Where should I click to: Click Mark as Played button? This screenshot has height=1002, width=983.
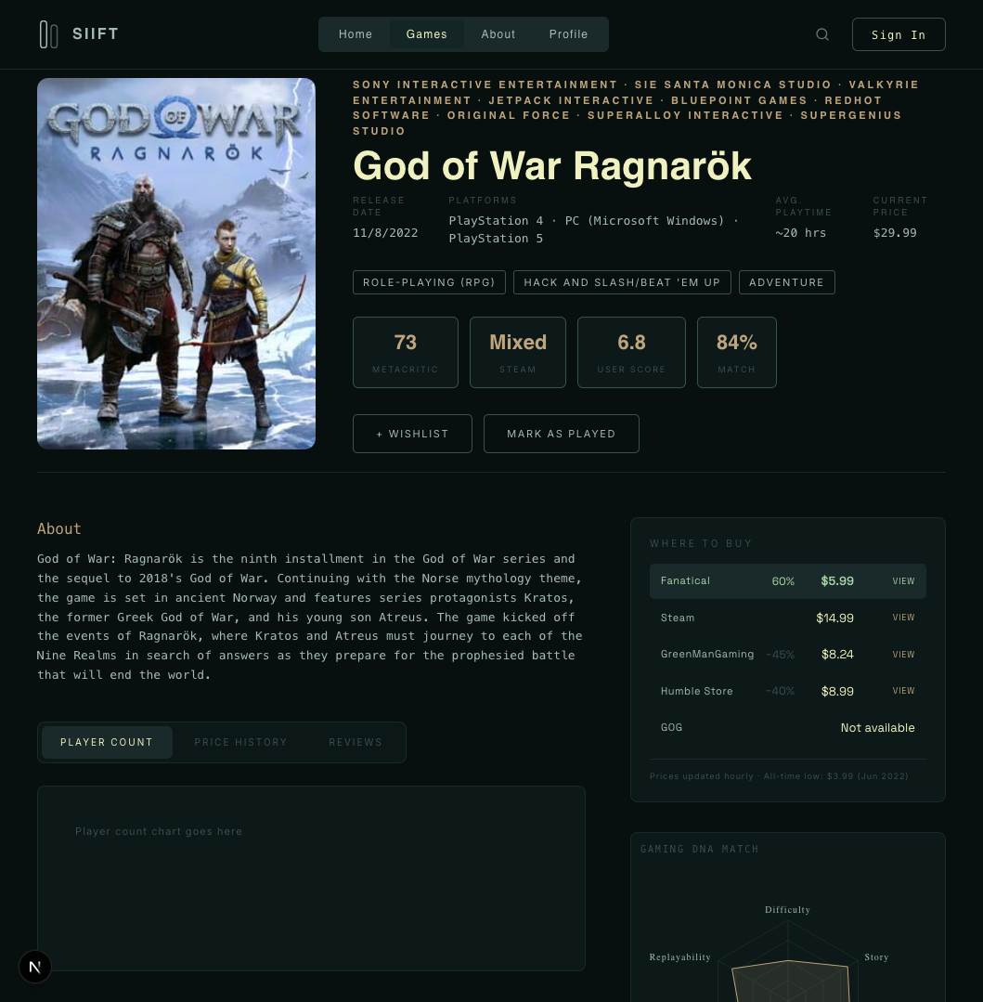point(562,434)
